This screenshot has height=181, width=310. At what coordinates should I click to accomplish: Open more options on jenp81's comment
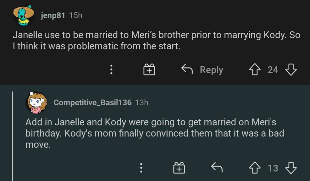pos(111,70)
